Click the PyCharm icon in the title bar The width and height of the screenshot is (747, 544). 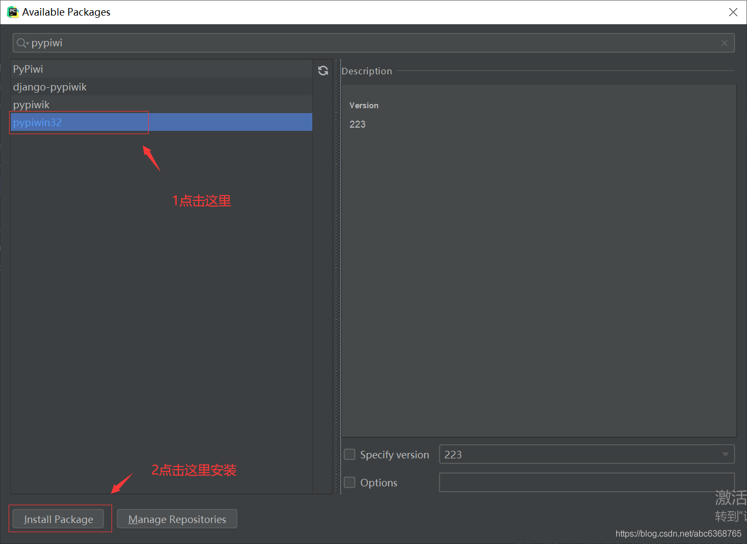click(12, 12)
